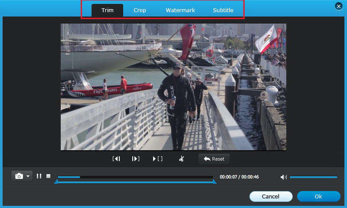Close the video editing dialog
The image size is (347, 208).
pyautogui.click(x=339, y=6)
